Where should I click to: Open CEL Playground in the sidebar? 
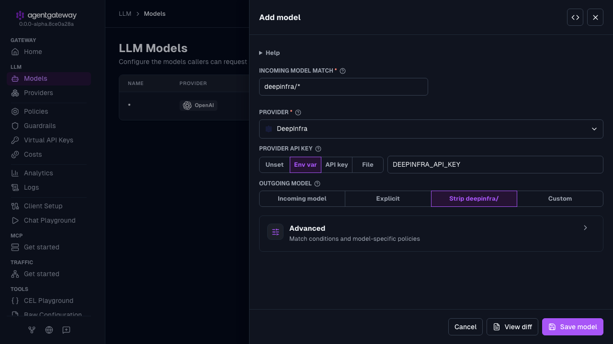(x=49, y=301)
